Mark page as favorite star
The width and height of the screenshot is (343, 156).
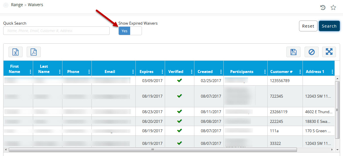[x=333, y=8]
